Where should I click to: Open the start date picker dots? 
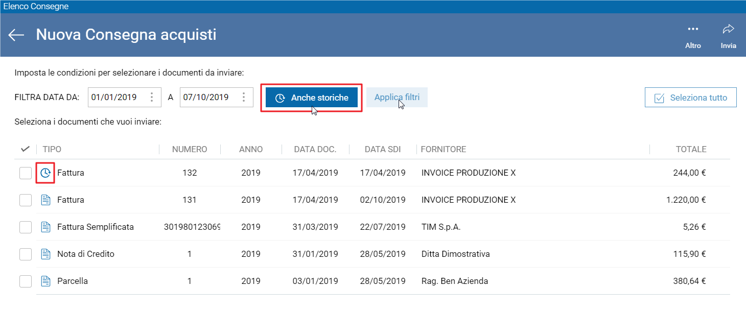[152, 97]
